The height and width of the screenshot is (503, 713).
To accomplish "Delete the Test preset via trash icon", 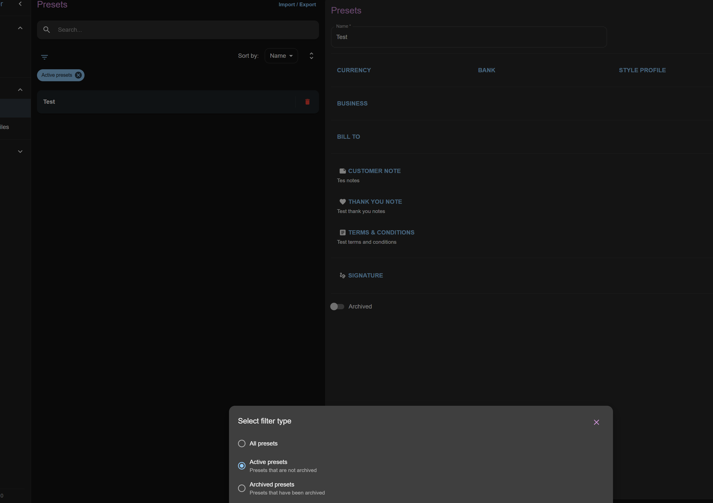I will [x=307, y=102].
